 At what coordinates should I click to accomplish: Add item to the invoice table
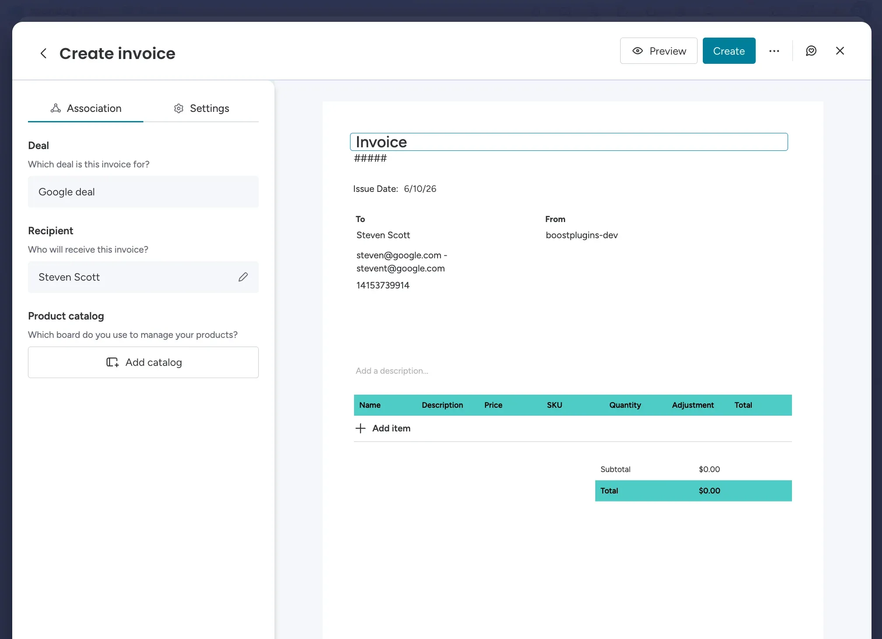tap(383, 428)
